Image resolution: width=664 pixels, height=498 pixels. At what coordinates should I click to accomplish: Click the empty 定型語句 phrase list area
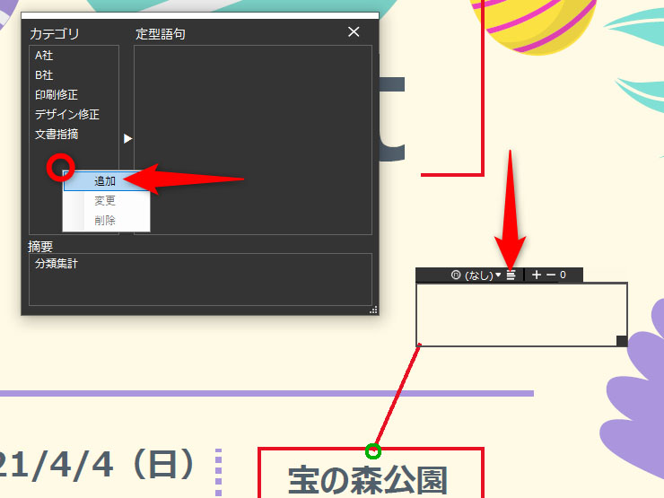[x=253, y=140]
